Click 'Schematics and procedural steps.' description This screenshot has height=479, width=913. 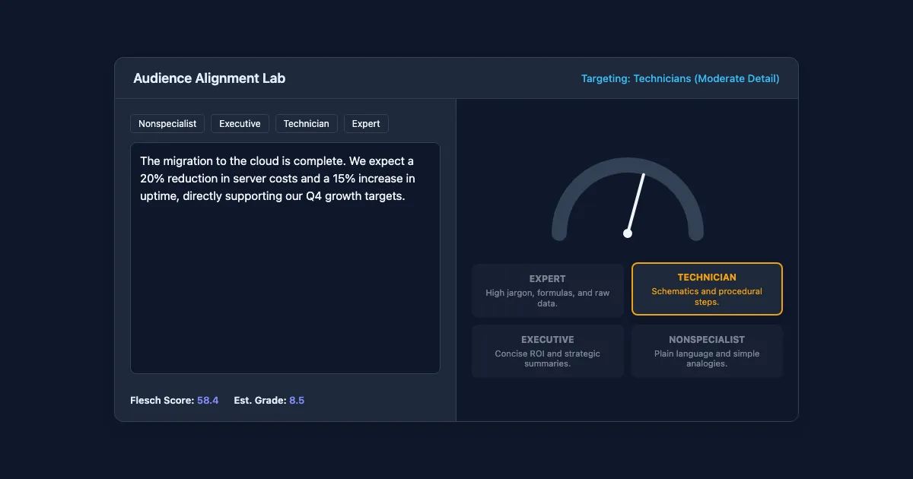[x=707, y=297]
